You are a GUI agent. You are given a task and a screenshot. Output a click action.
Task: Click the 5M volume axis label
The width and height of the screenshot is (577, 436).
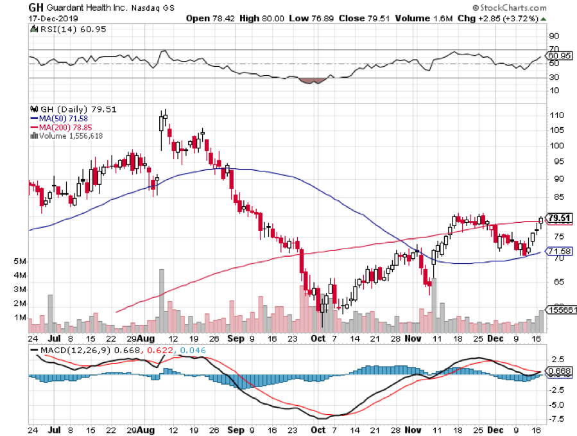coord(20,261)
